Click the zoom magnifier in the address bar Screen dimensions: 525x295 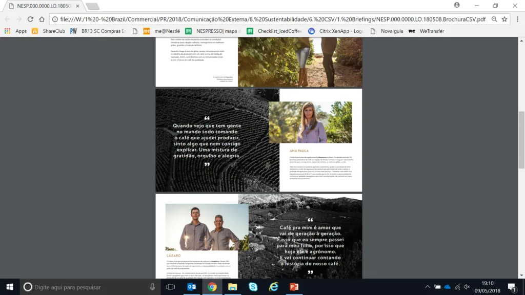494,19
